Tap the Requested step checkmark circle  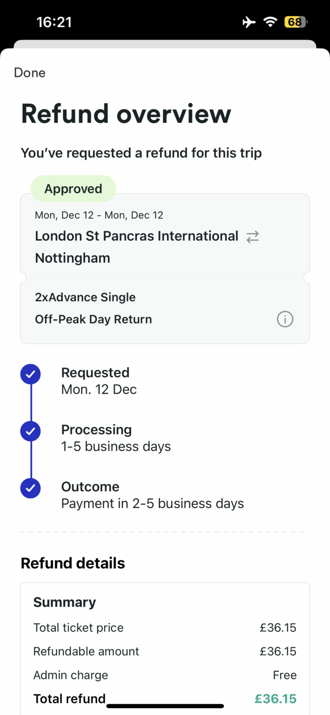[x=31, y=374]
